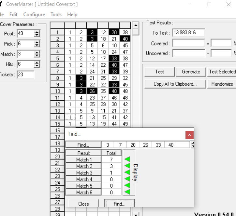This screenshot has height=216, width=236.
Task: Click the Uncovered count field
Action: pyautogui.click(x=189, y=53)
